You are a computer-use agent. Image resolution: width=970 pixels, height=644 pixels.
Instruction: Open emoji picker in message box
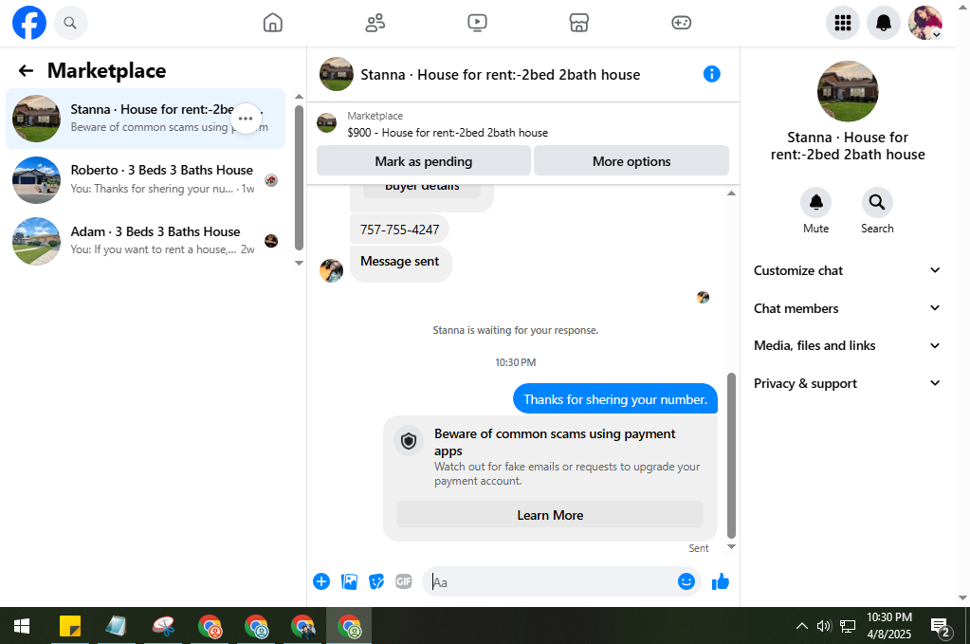point(686,581)
